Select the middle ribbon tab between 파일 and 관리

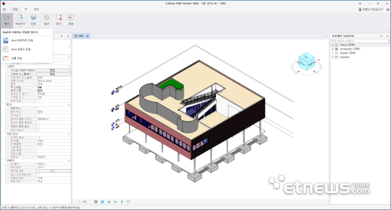click(x=26, y=9)
